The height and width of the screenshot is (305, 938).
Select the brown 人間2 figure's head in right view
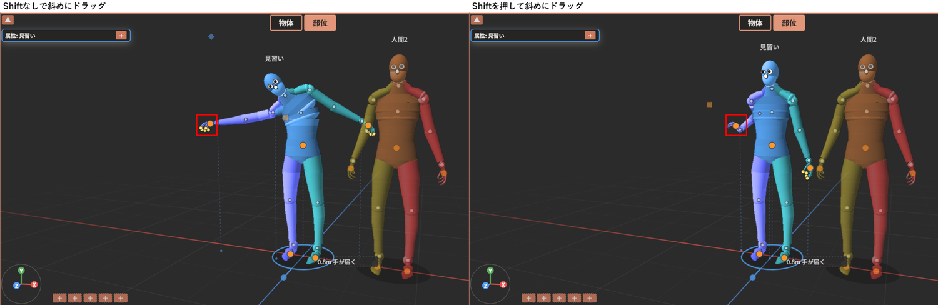click(867, 67)
